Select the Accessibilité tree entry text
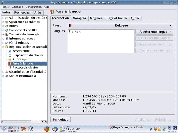This screenshot has height=133, width=178. 21,51
